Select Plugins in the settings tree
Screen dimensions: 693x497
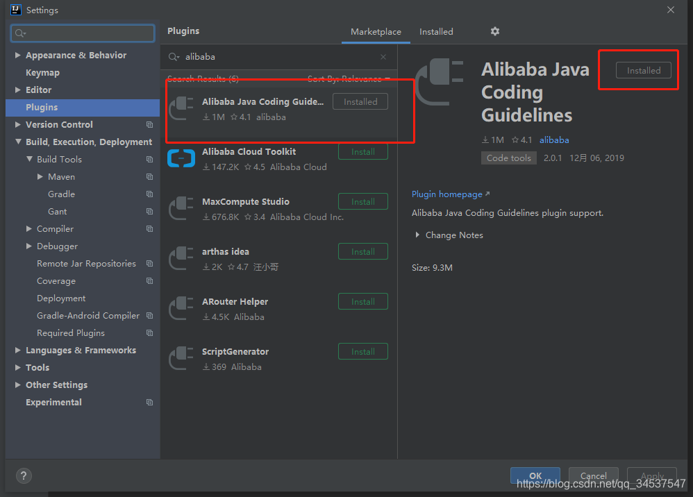click(83, 108)
